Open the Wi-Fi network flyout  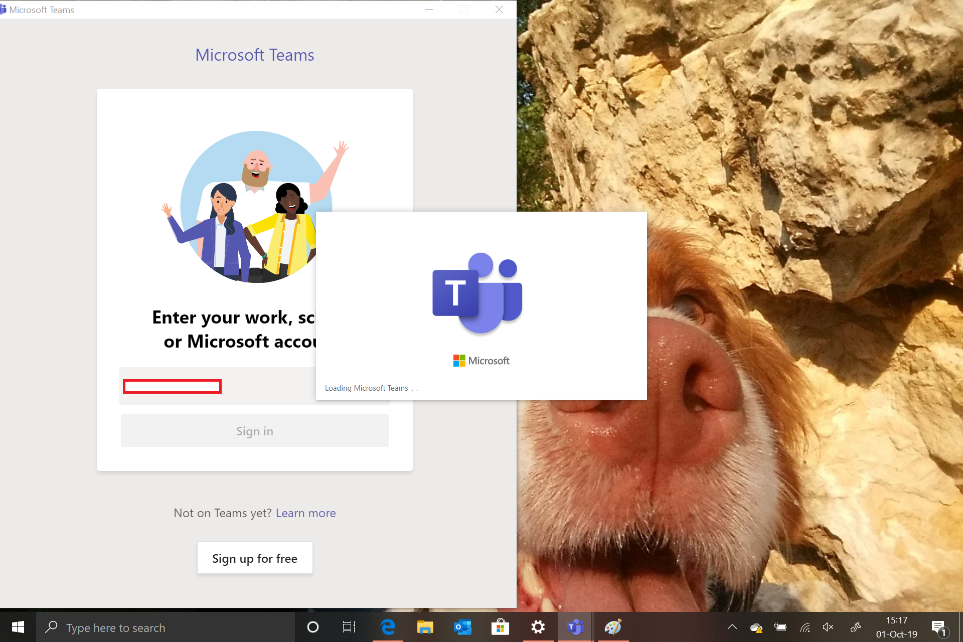coord(805,627)
